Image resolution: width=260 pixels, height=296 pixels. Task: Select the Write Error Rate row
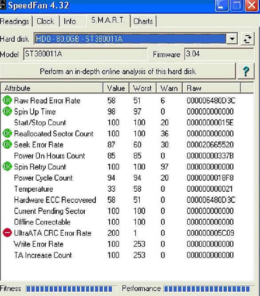tap(127, 244)
